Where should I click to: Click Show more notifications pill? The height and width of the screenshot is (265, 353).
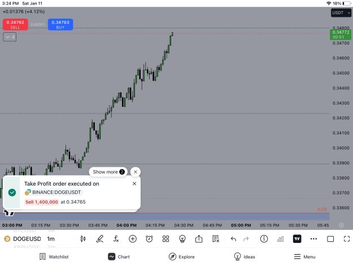(108, 172)
